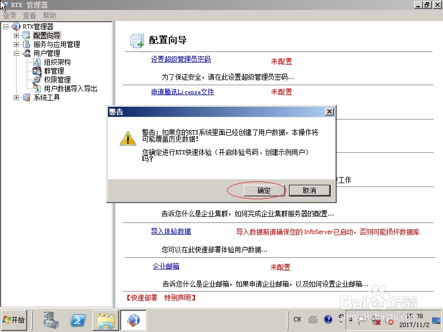Viewport: 443px width, 332px height.
Task: Click the 用户数据导入导出 tree icon
Action: (37, 89)
